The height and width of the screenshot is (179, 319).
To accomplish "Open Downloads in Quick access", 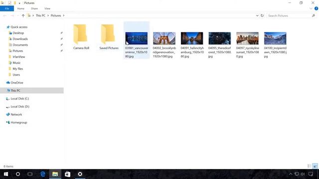I will (20, 39).
